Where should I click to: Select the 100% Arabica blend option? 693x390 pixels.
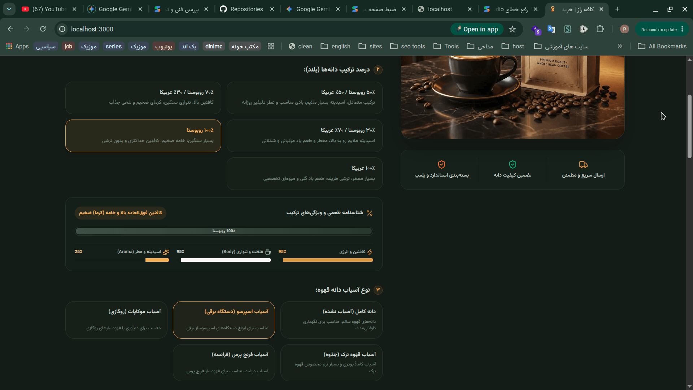click(x=305, y=174)
